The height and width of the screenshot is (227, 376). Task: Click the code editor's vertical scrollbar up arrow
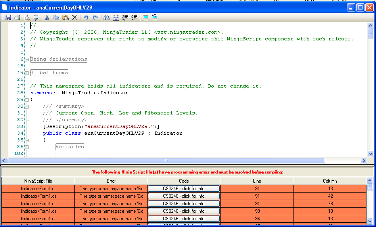coord(370,26)
